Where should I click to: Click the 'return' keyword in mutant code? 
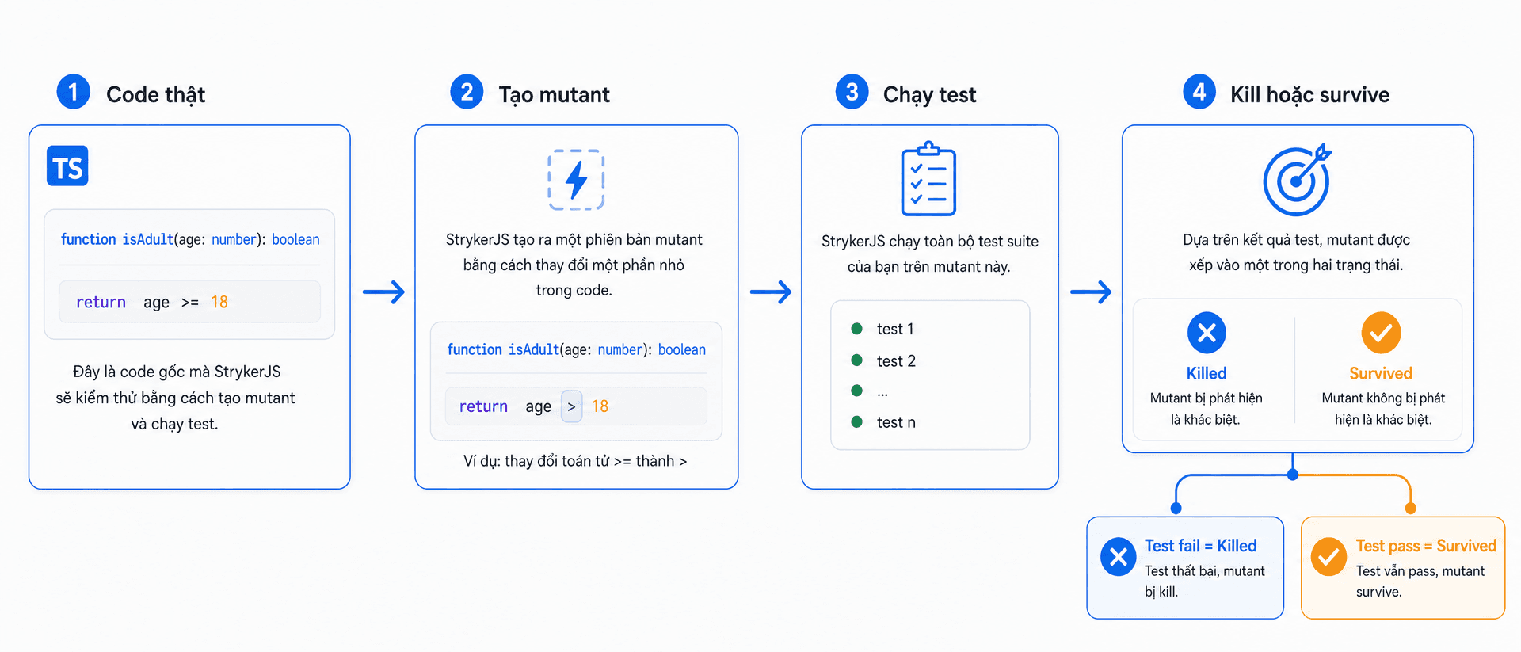pyautogui.click(x=483, y=406)
